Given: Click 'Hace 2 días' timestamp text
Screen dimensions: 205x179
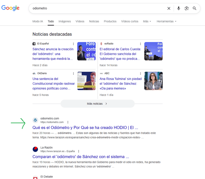Looking at the screenshot, I should click(x=40, y=65).
